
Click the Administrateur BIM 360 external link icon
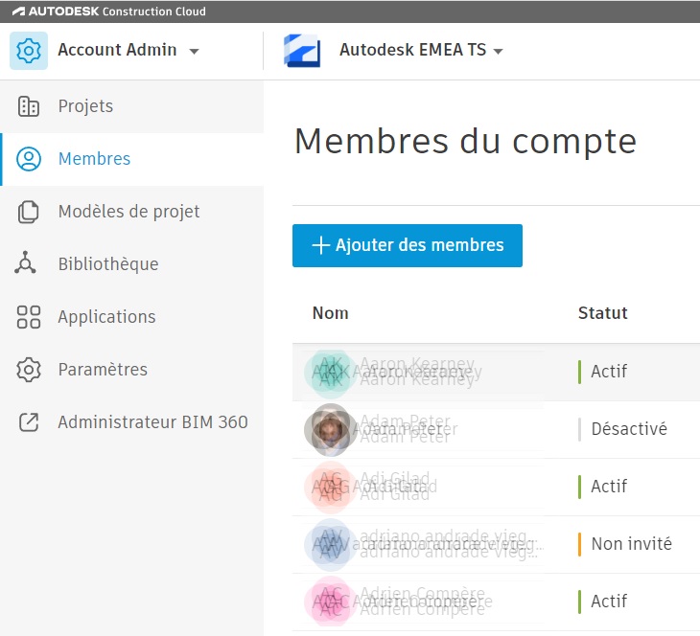click(29, 422)
